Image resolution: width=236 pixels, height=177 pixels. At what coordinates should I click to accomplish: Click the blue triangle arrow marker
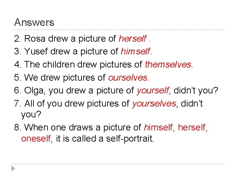click(x=12, y=169)
